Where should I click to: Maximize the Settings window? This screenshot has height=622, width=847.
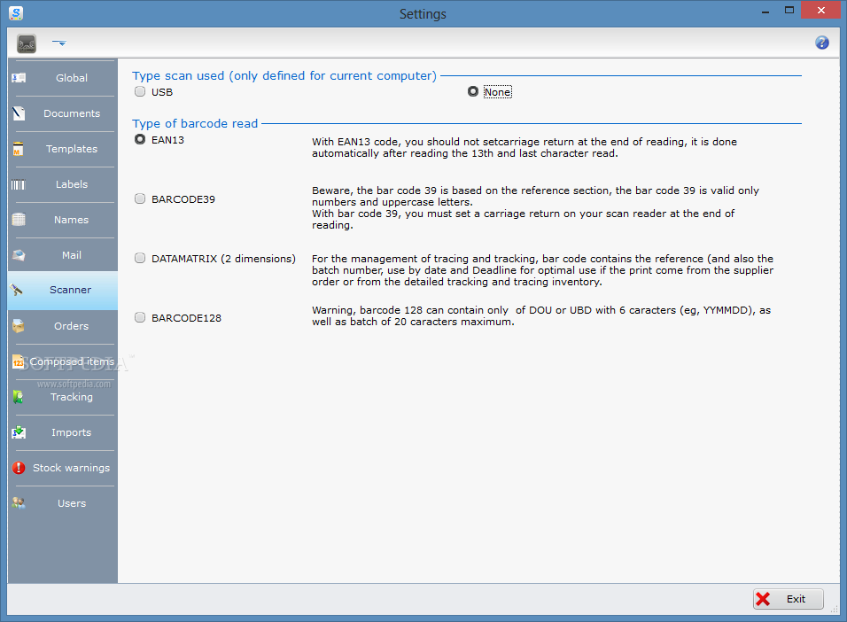pyautogui.click(x=789, y=11)
